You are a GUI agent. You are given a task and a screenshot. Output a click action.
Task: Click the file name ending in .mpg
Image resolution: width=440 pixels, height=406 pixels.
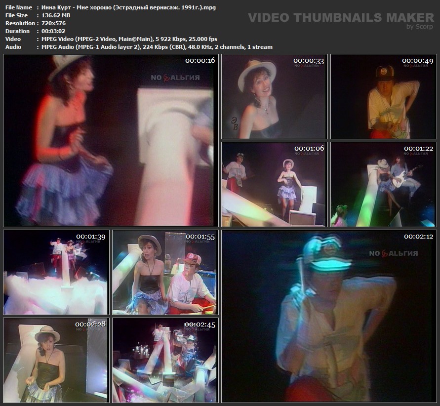(126, 7)
